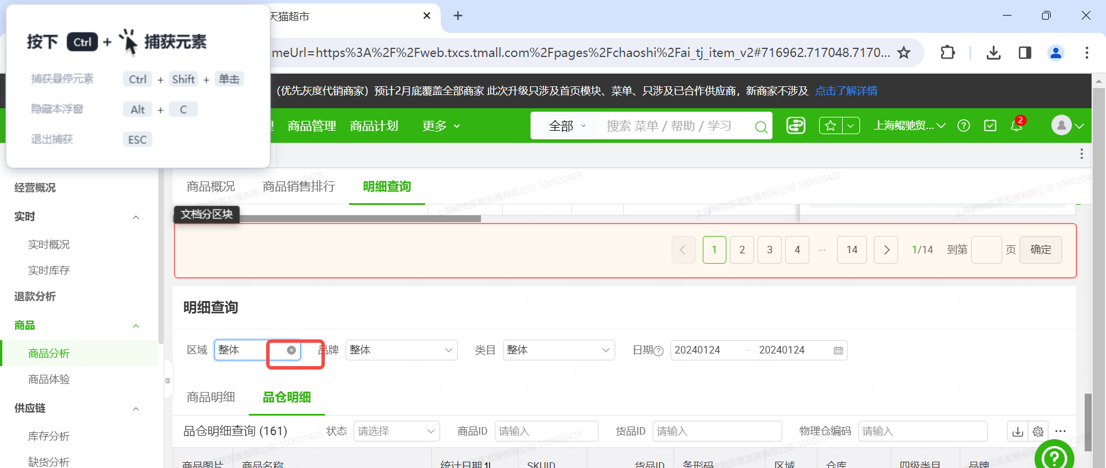Viewport: 1106px width, 468px height.
Task: Open the user avatar menu in header
Action: [1067, 125]
